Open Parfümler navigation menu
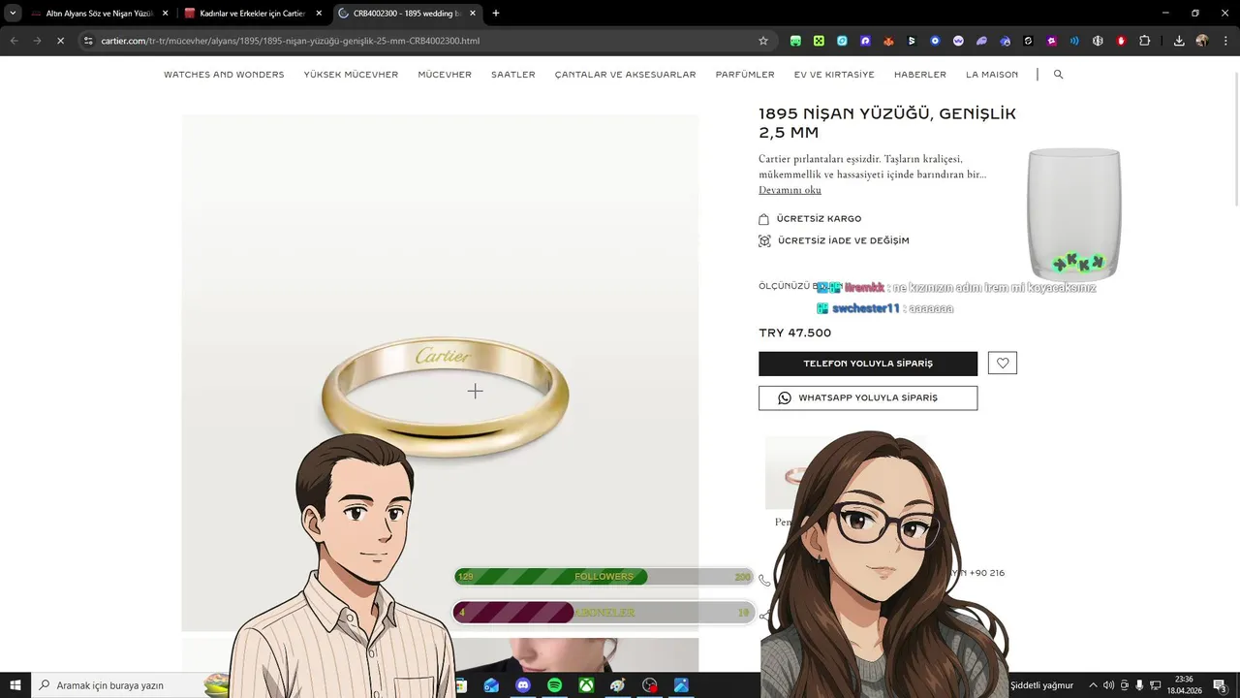Viewport: 1240px width, 698px height. pos(745,75)
